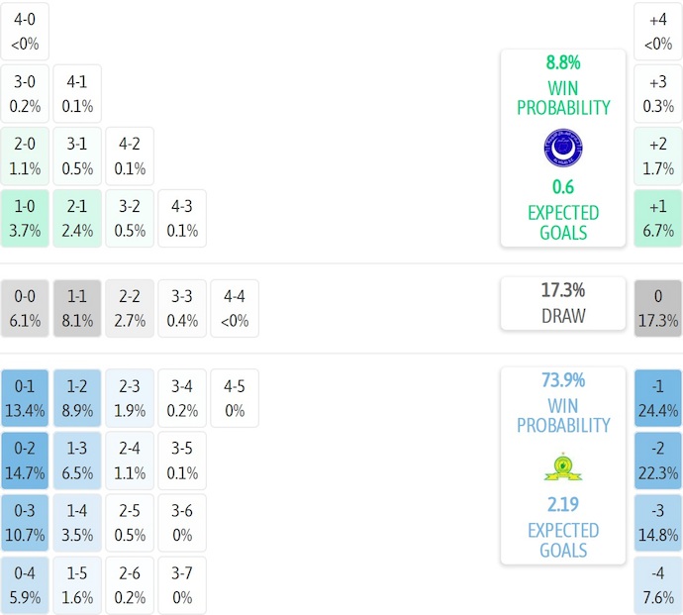Select the 2-2 draw score cell
Viewport: 683px width, 615px height.
coord(130,308)
